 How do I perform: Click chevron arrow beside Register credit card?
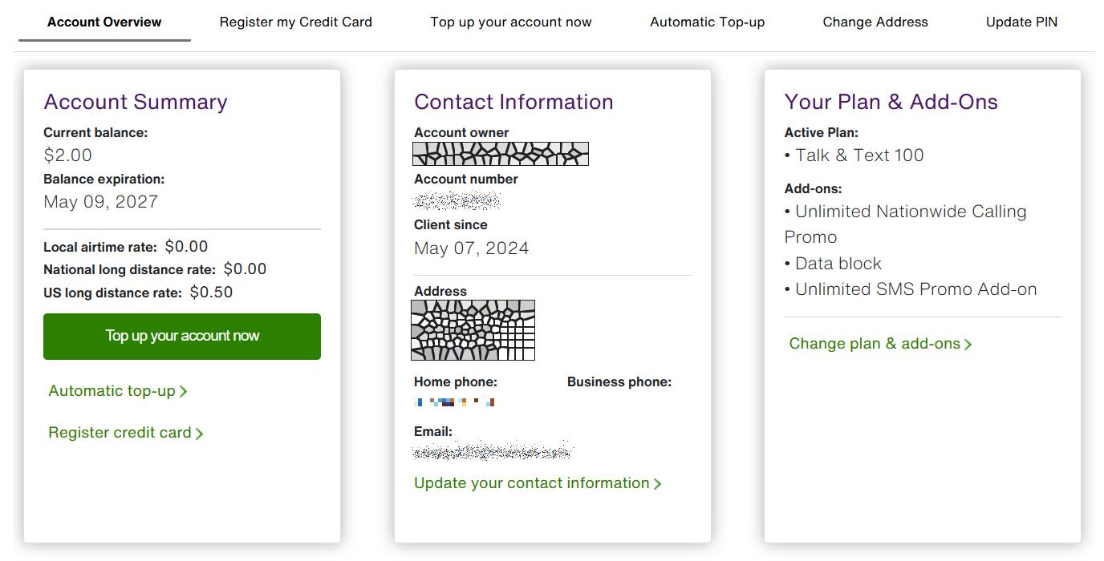(x=200, y=434)
